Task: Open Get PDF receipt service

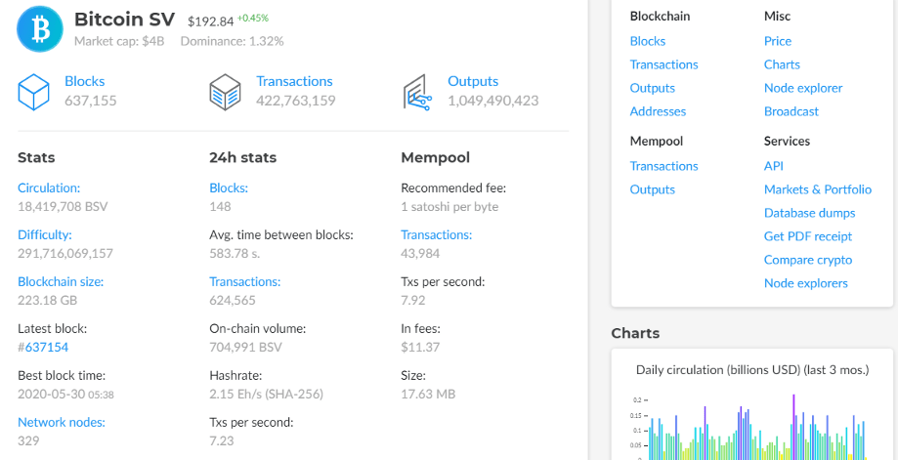Action: [x=807, y=236]
